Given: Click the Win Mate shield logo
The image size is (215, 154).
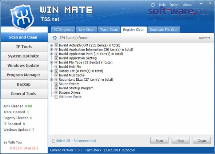Looking at the screenshot, I should [22, 17].
